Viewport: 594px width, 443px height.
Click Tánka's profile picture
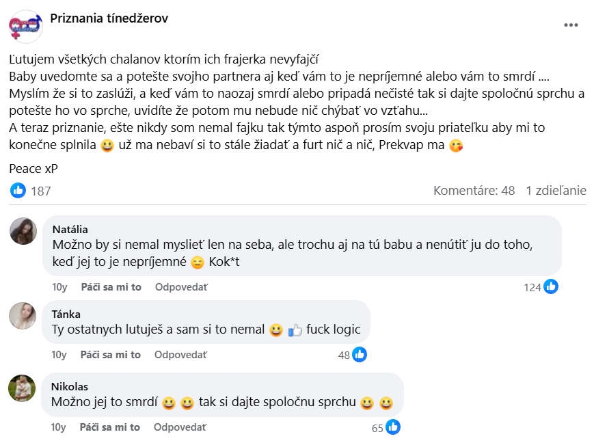23,315
